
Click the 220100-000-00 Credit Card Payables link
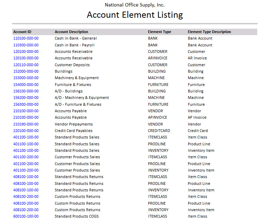point(26,131)
